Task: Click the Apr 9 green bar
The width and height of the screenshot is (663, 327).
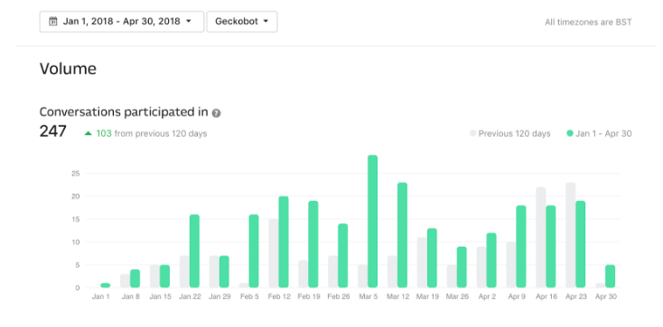Action: point(521,247)
